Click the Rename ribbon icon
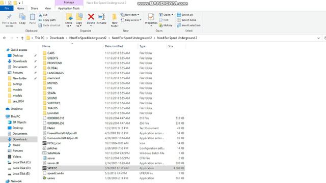 click(101, 17)
